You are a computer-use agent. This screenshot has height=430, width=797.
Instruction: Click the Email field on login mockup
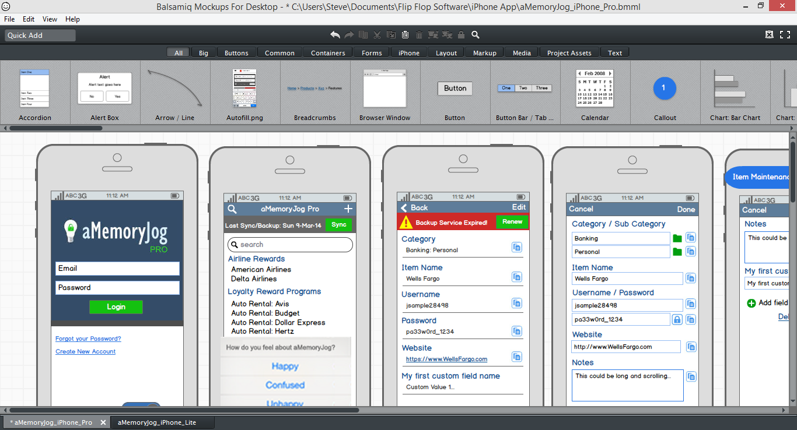[x=117, y=269]
